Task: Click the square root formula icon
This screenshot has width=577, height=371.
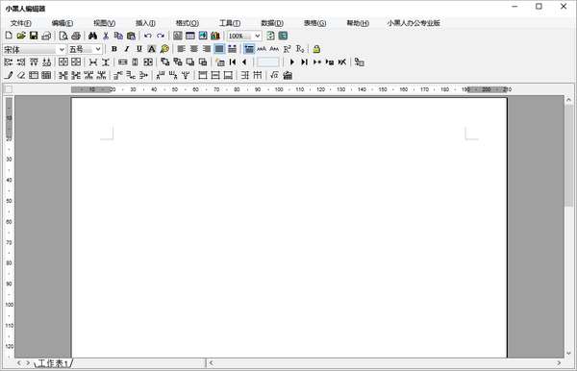Action: click(274, 75)
